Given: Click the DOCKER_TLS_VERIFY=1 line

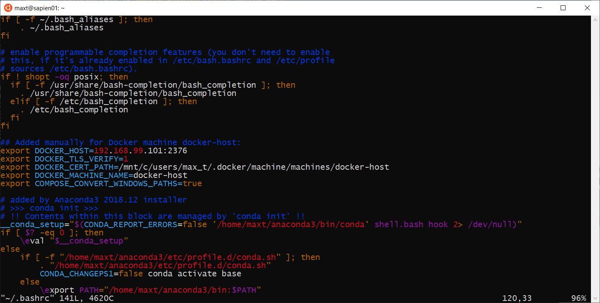Looking at the screenshot, I should [64, 159].
